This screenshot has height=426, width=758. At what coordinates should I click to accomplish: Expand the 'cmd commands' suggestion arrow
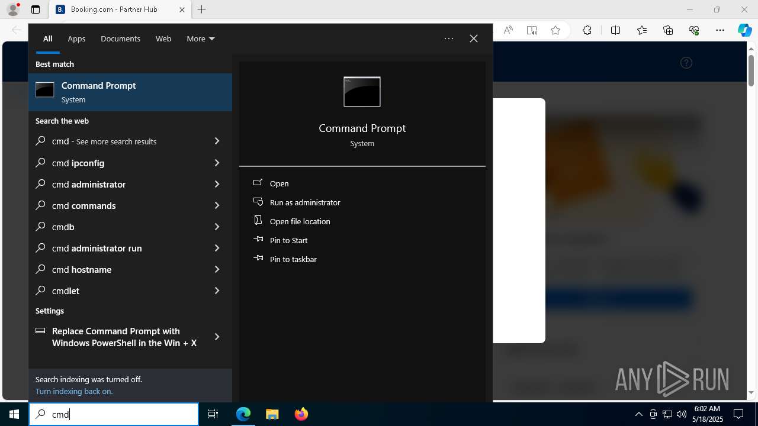click(217, 205)
